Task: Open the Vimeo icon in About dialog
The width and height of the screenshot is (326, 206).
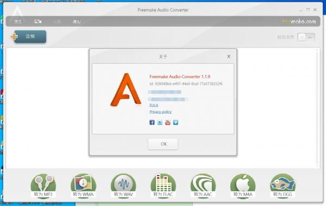Action: (175, 122)
